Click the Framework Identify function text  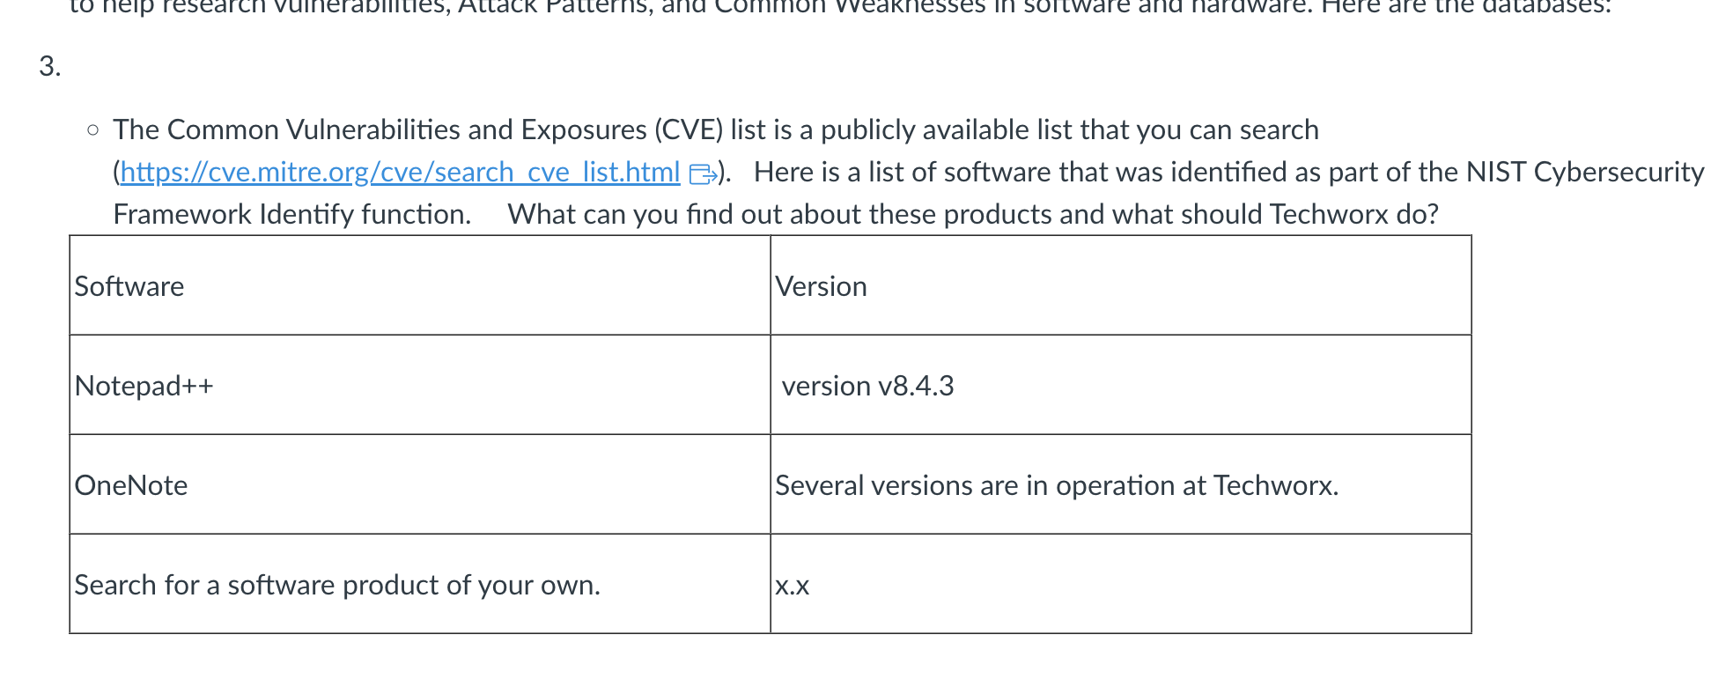coord(292,214)
